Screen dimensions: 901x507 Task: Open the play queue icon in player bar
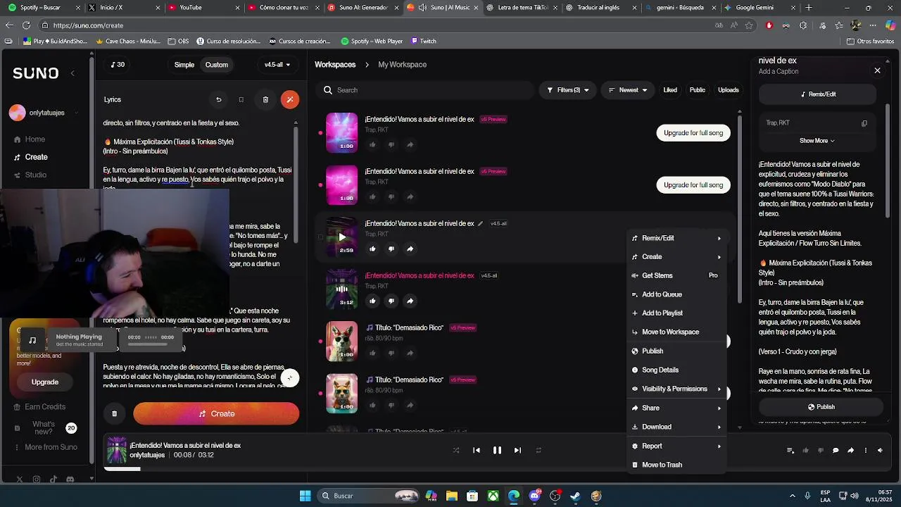click(x=790, y=451)
